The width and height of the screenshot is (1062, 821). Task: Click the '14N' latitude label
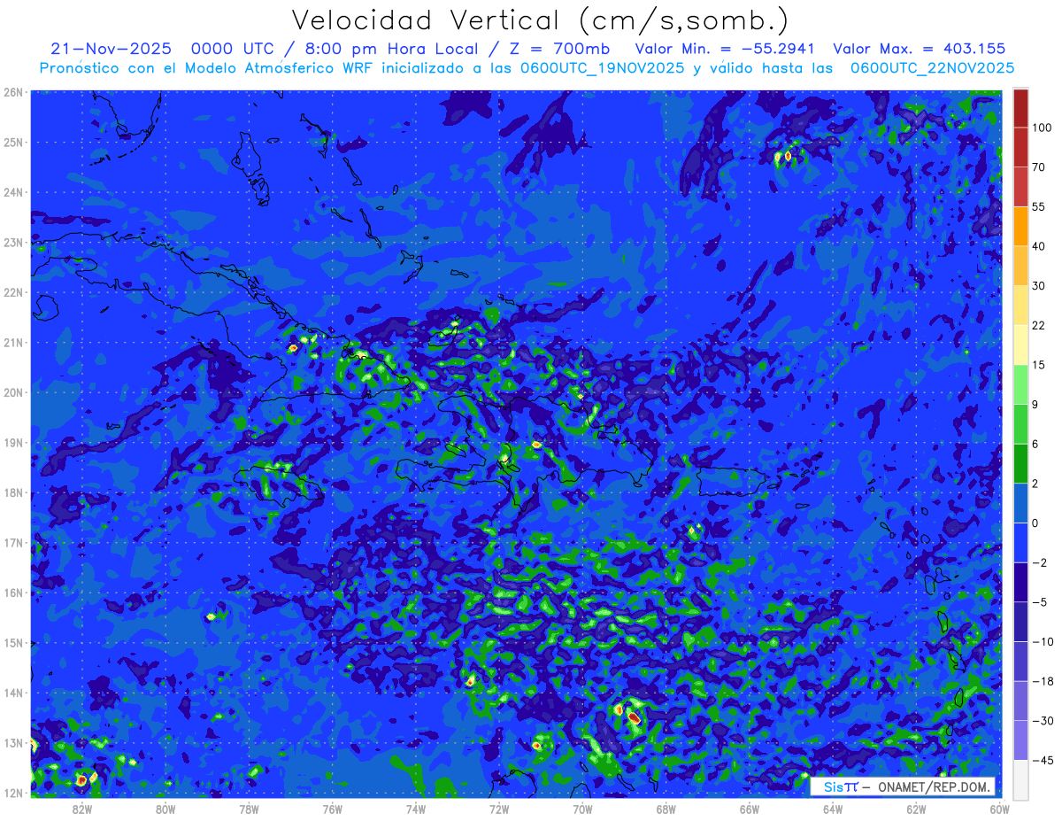coord(12,693)
